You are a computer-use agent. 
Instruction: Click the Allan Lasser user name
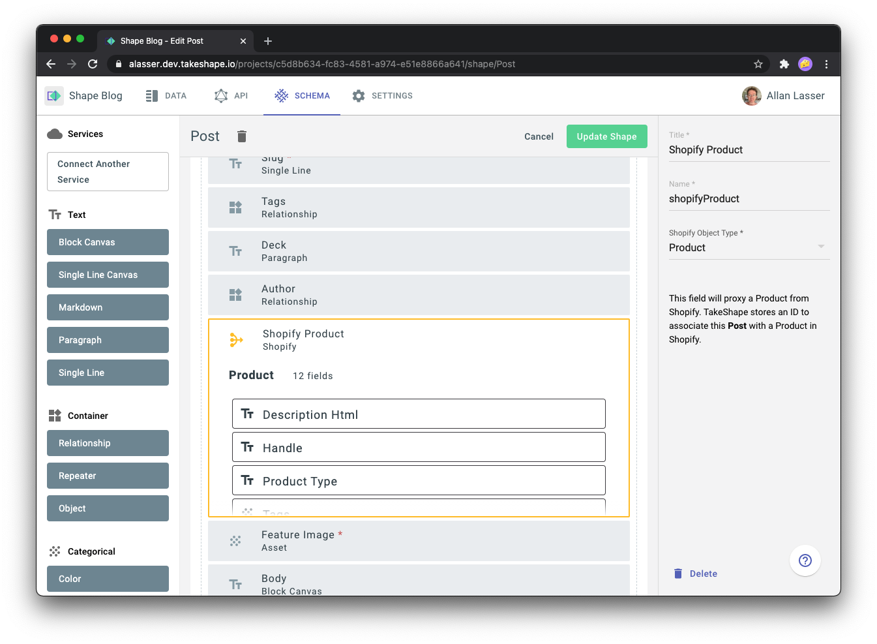[795, 96]
